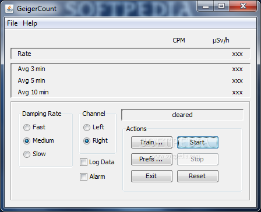The height and width of the screenshot is (212, 261).
Task: Reset the counter values
Action: pyautogui.click(x=197, y=176)
